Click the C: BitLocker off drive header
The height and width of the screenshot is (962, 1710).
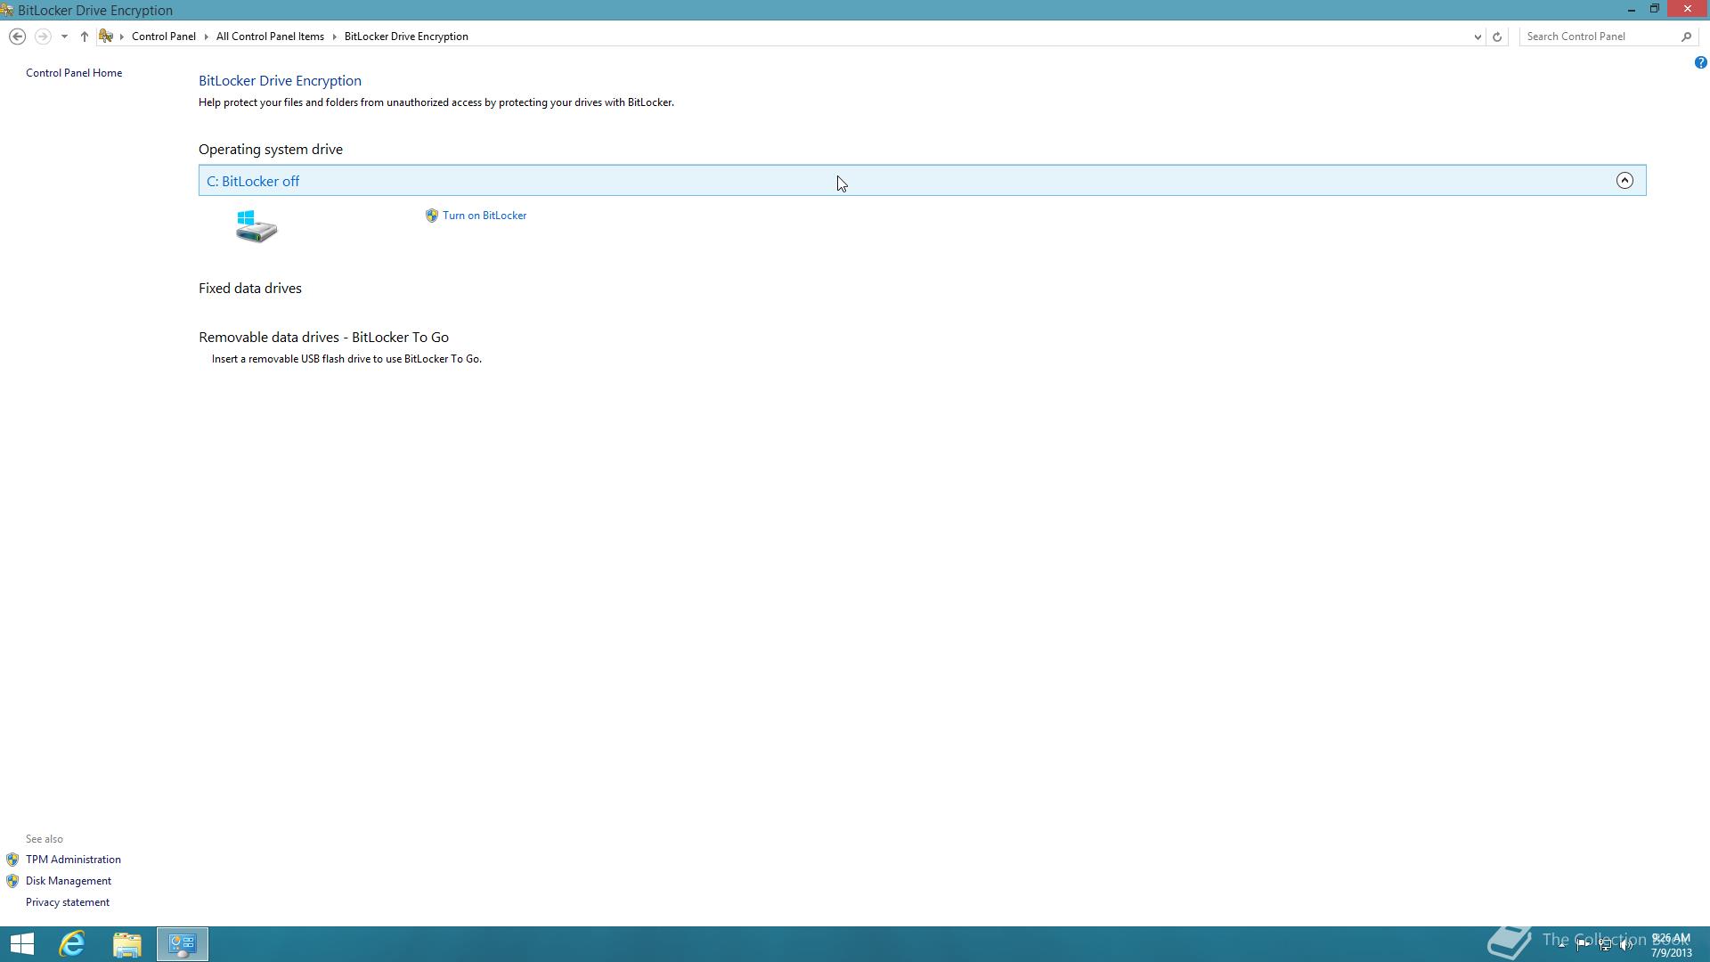point(922,181)
